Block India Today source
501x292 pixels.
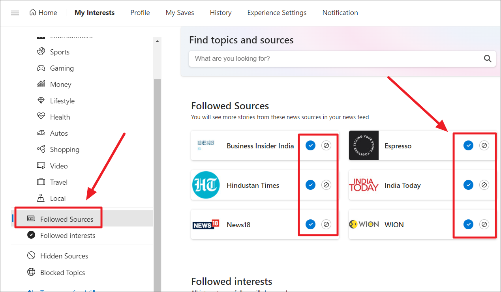pos(484,185)
